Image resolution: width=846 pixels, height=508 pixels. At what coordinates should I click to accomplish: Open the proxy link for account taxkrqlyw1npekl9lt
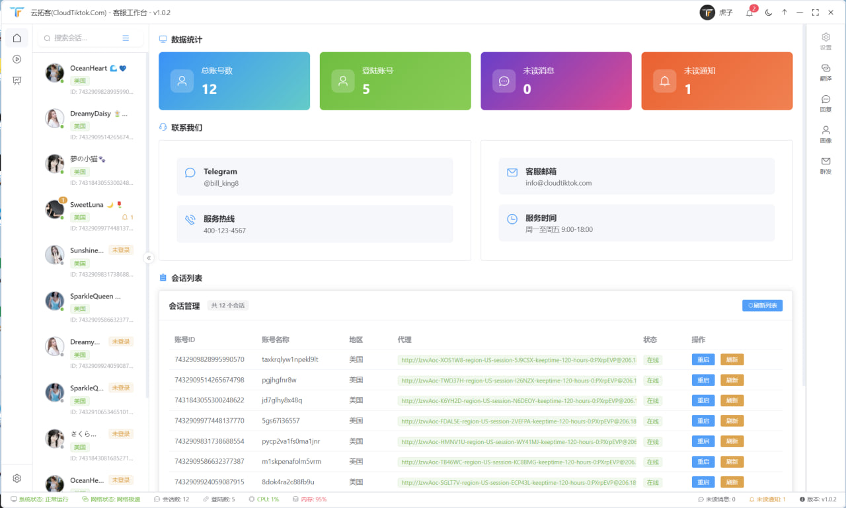[519, 359]
